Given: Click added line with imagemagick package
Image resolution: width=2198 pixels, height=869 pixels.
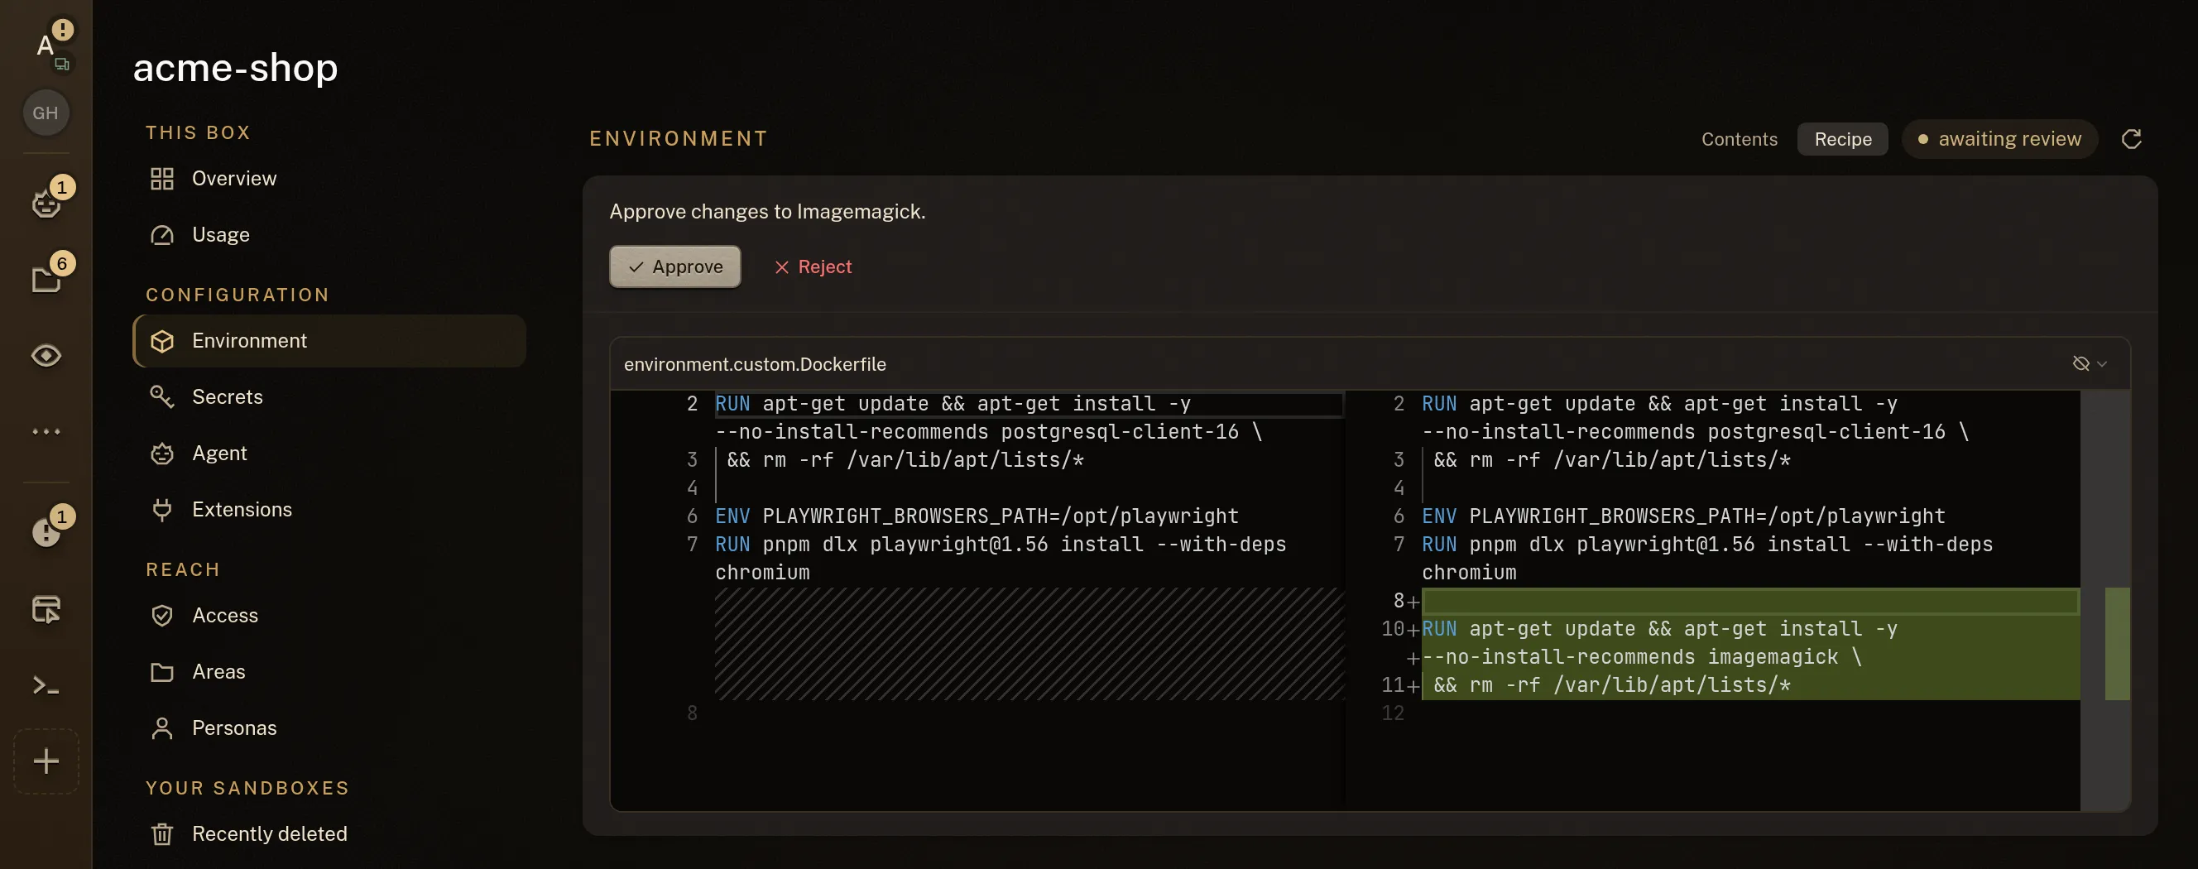Looking at the screenshot, I should tap(1749, 657).
